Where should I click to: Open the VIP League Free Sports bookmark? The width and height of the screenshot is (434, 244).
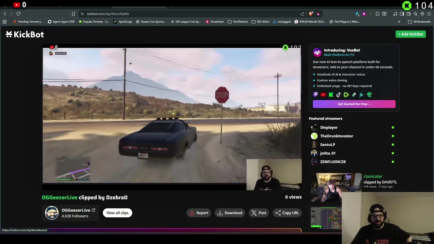(x=186, y=22)
